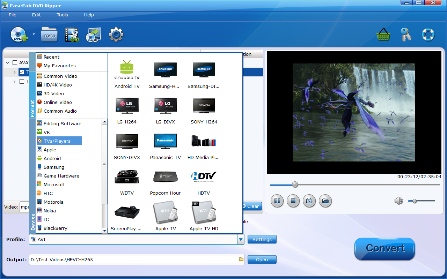Open the lifebuoy help icon

coord(428,35)
